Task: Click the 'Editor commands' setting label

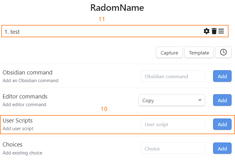Action: pos(25,97)
